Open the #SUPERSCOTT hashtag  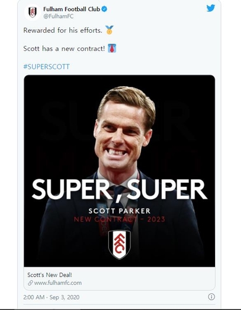pos(46,67)
